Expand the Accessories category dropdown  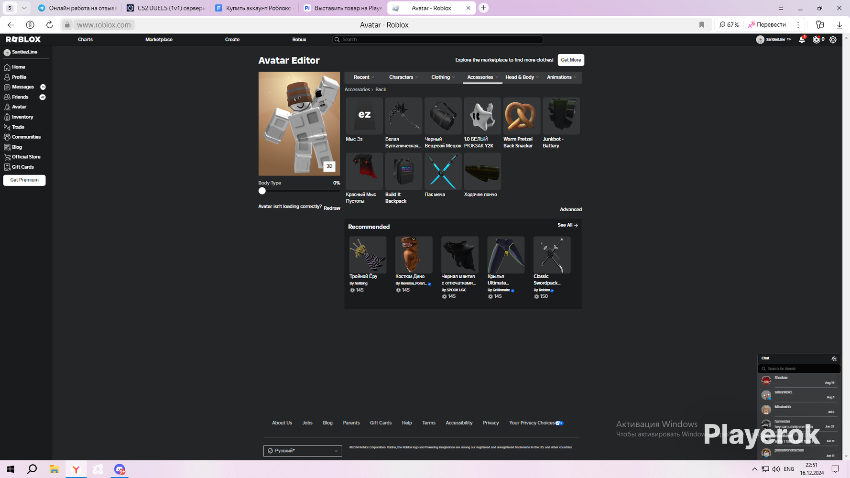point(482,77)
